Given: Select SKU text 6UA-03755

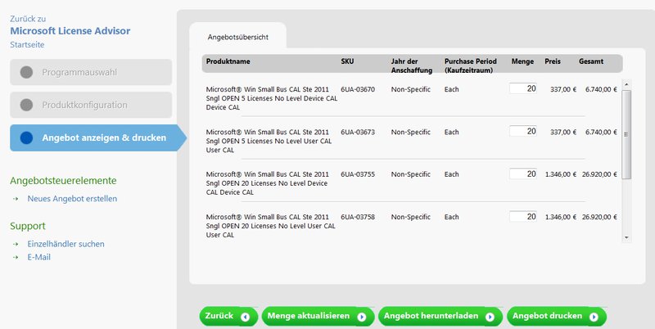Looking at the screenshot, I should 358,174.
